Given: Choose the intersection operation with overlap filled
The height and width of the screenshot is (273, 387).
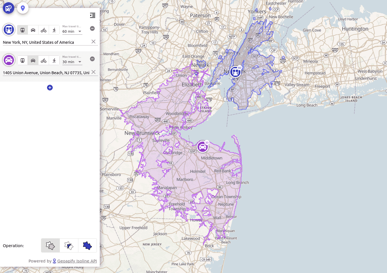Looking at the screenshot, I should tap(69, 245).
